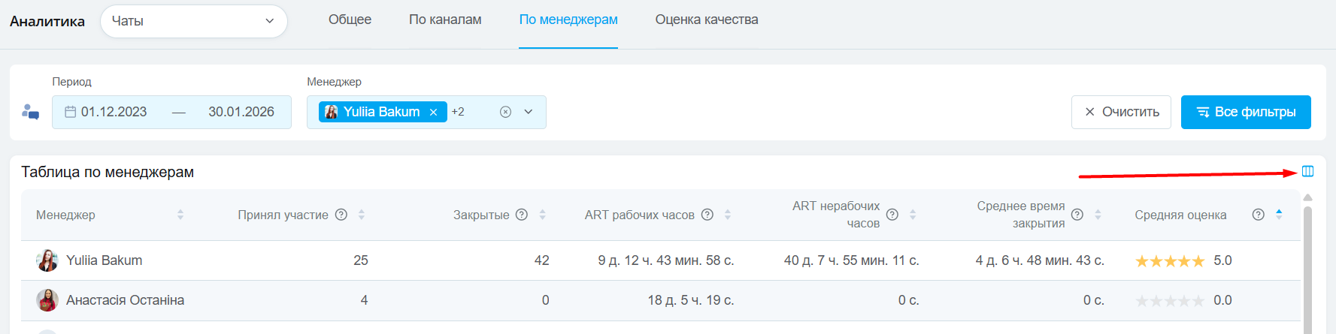Click the chat users icon beside Период
Viewport: 1336px width, 334px height.
(30, 112)
